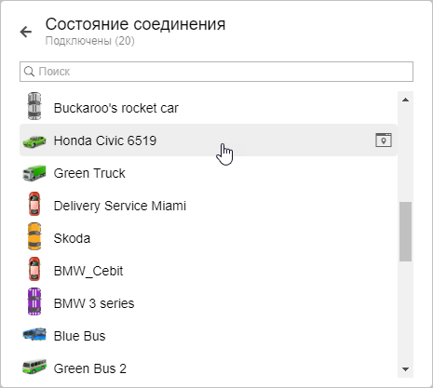Select Delivery Service Miami in the list

(209, 206)
